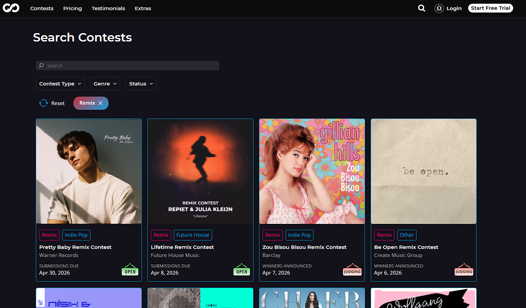
Task: Click the OPEN sign on Lifetime card
Action: coord(241,270)
